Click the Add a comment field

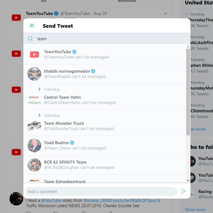pyautogui.click(x=101, y=191)
